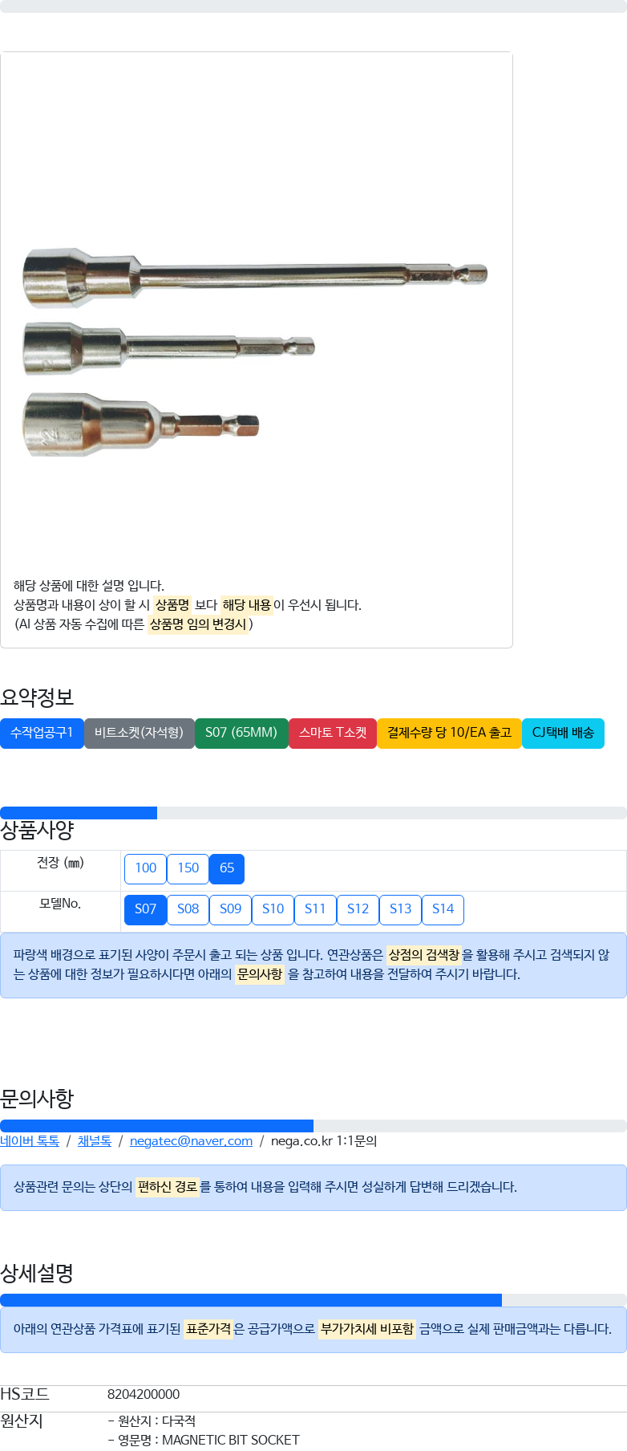Click the CJ택배 배송 shipping tag
627x1451 pixels.
(563, 733)
